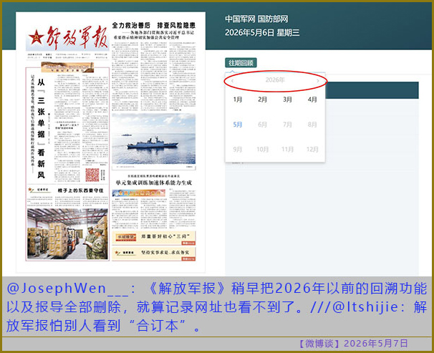
Task: Open the 解放军报 masthead logo
Action: 68,37
